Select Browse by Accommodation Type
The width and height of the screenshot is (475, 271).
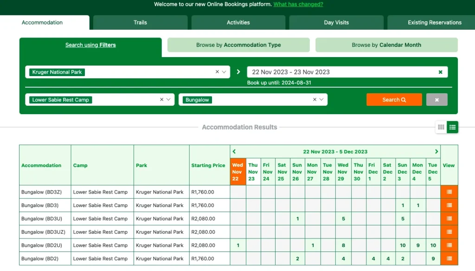238,45
